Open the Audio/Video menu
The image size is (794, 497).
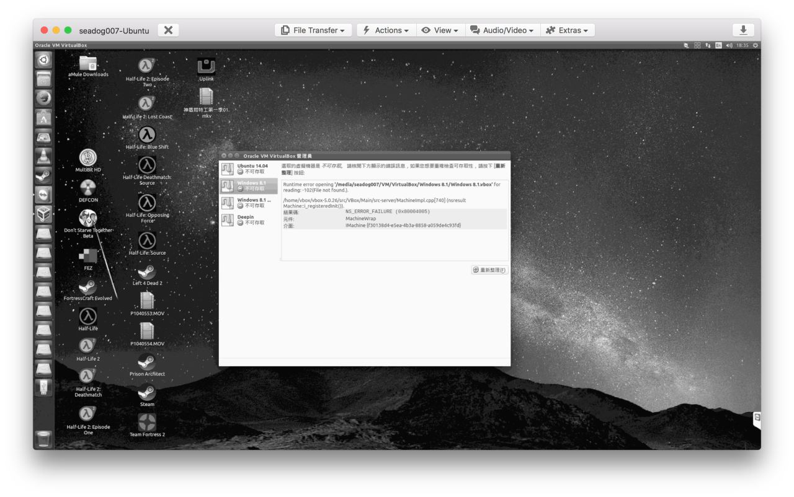coord(502,30)
